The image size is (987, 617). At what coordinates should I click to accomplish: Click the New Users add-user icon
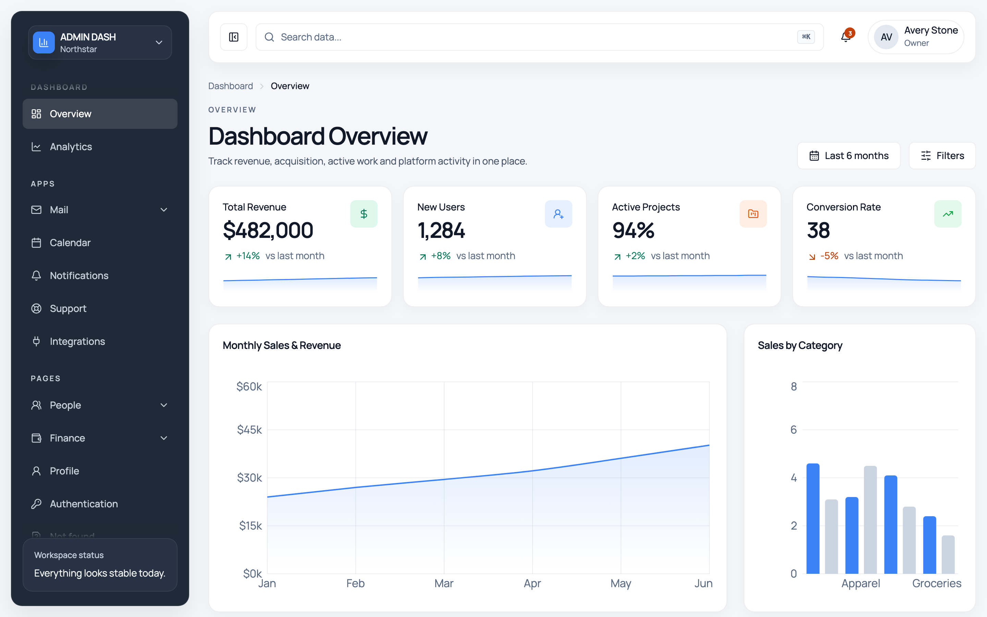point(558,214)
